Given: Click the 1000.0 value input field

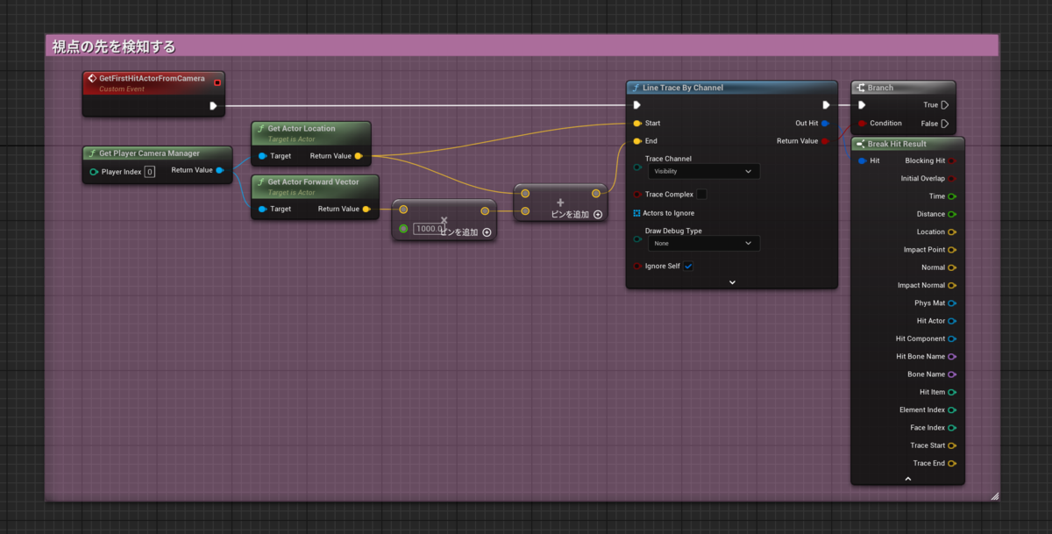Looking at the screenshot, I should click(430, 229).
